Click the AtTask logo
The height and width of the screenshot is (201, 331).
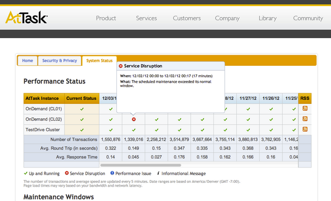[x=26, y=18]
